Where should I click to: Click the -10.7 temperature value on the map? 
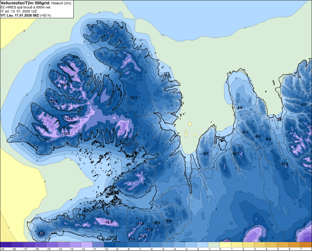click(235, 154)
